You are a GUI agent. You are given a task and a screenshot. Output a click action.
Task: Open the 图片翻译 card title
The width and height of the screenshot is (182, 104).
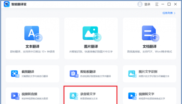(91, 46)
